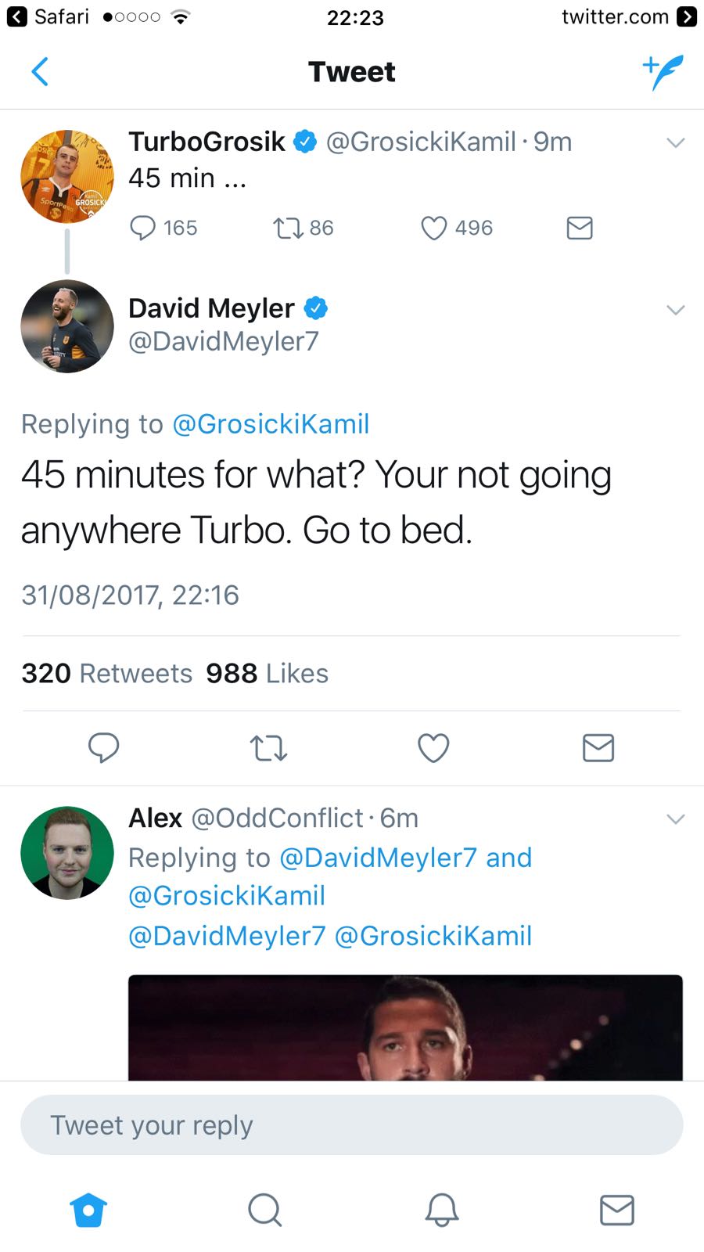Open the Search tab in the bottom bar
Viewport: 704px width, 1252px height.
tap(265, 1210)
